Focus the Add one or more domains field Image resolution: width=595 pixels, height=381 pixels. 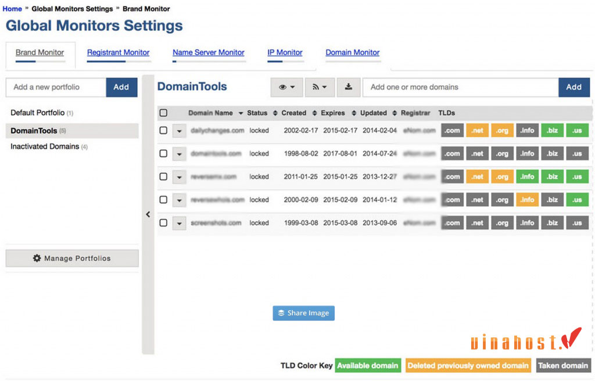click(461, 87)
